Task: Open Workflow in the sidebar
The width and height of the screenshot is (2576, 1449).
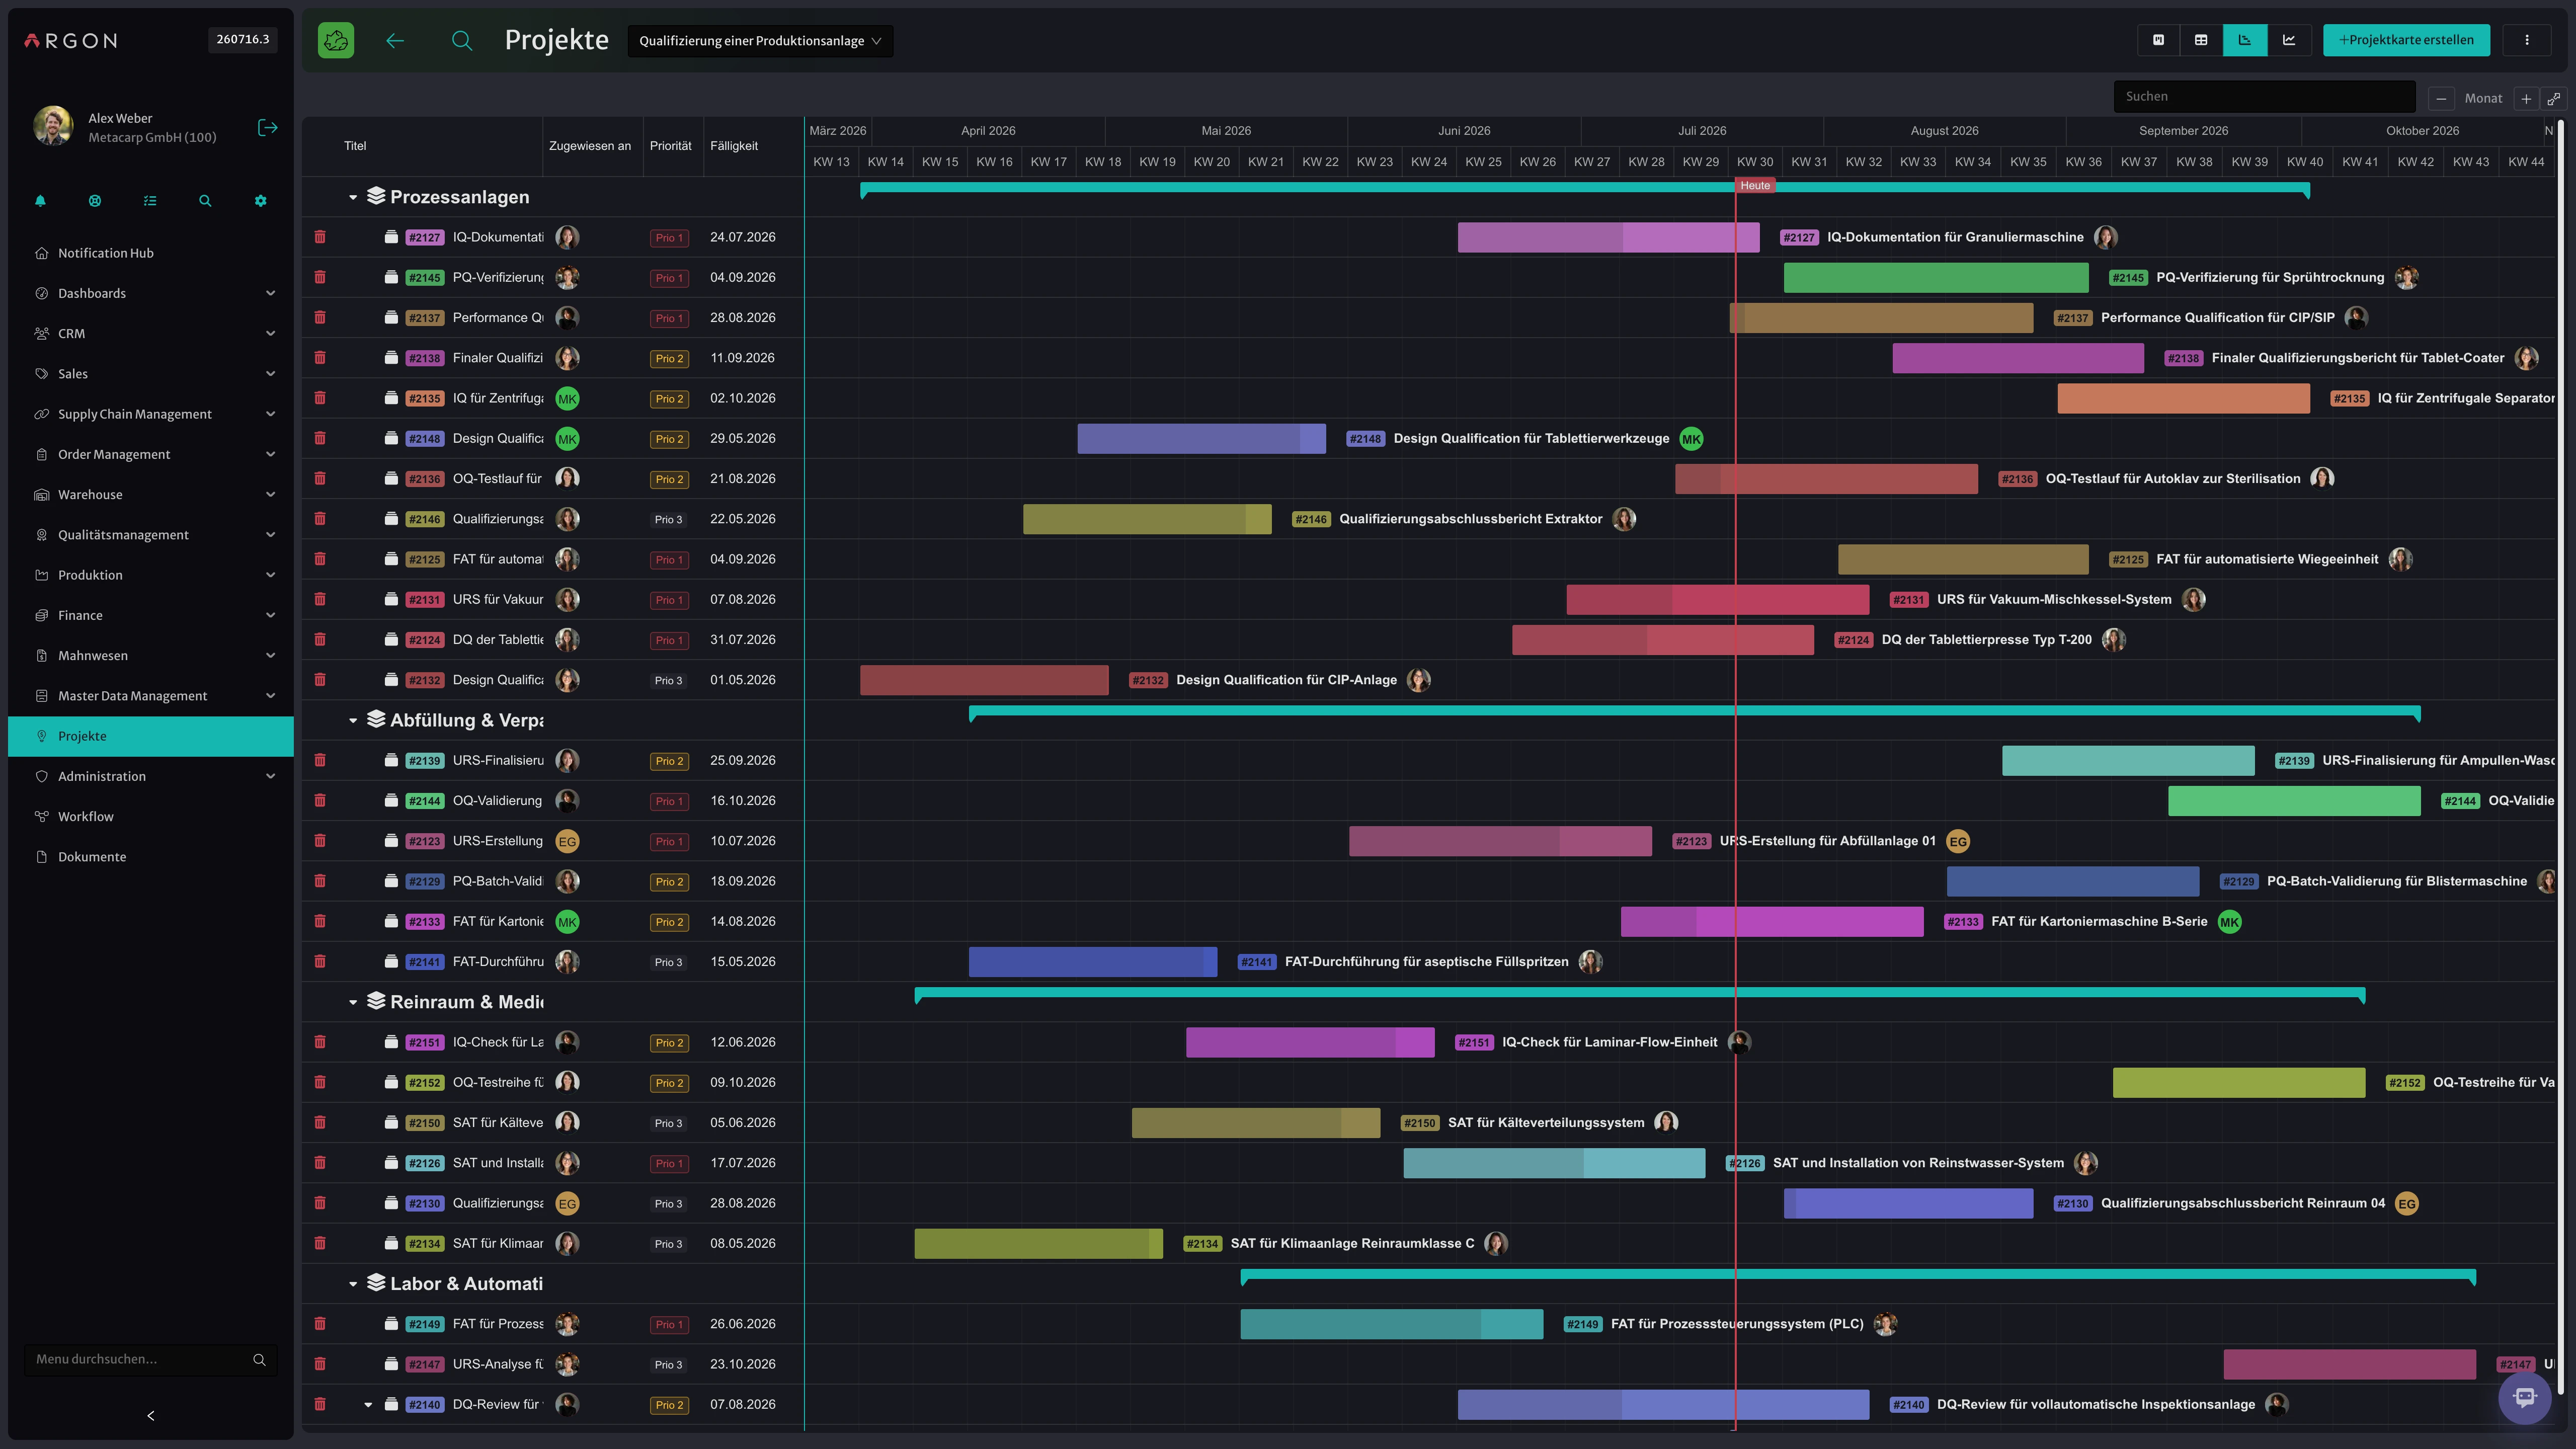Action: (151, 816)
